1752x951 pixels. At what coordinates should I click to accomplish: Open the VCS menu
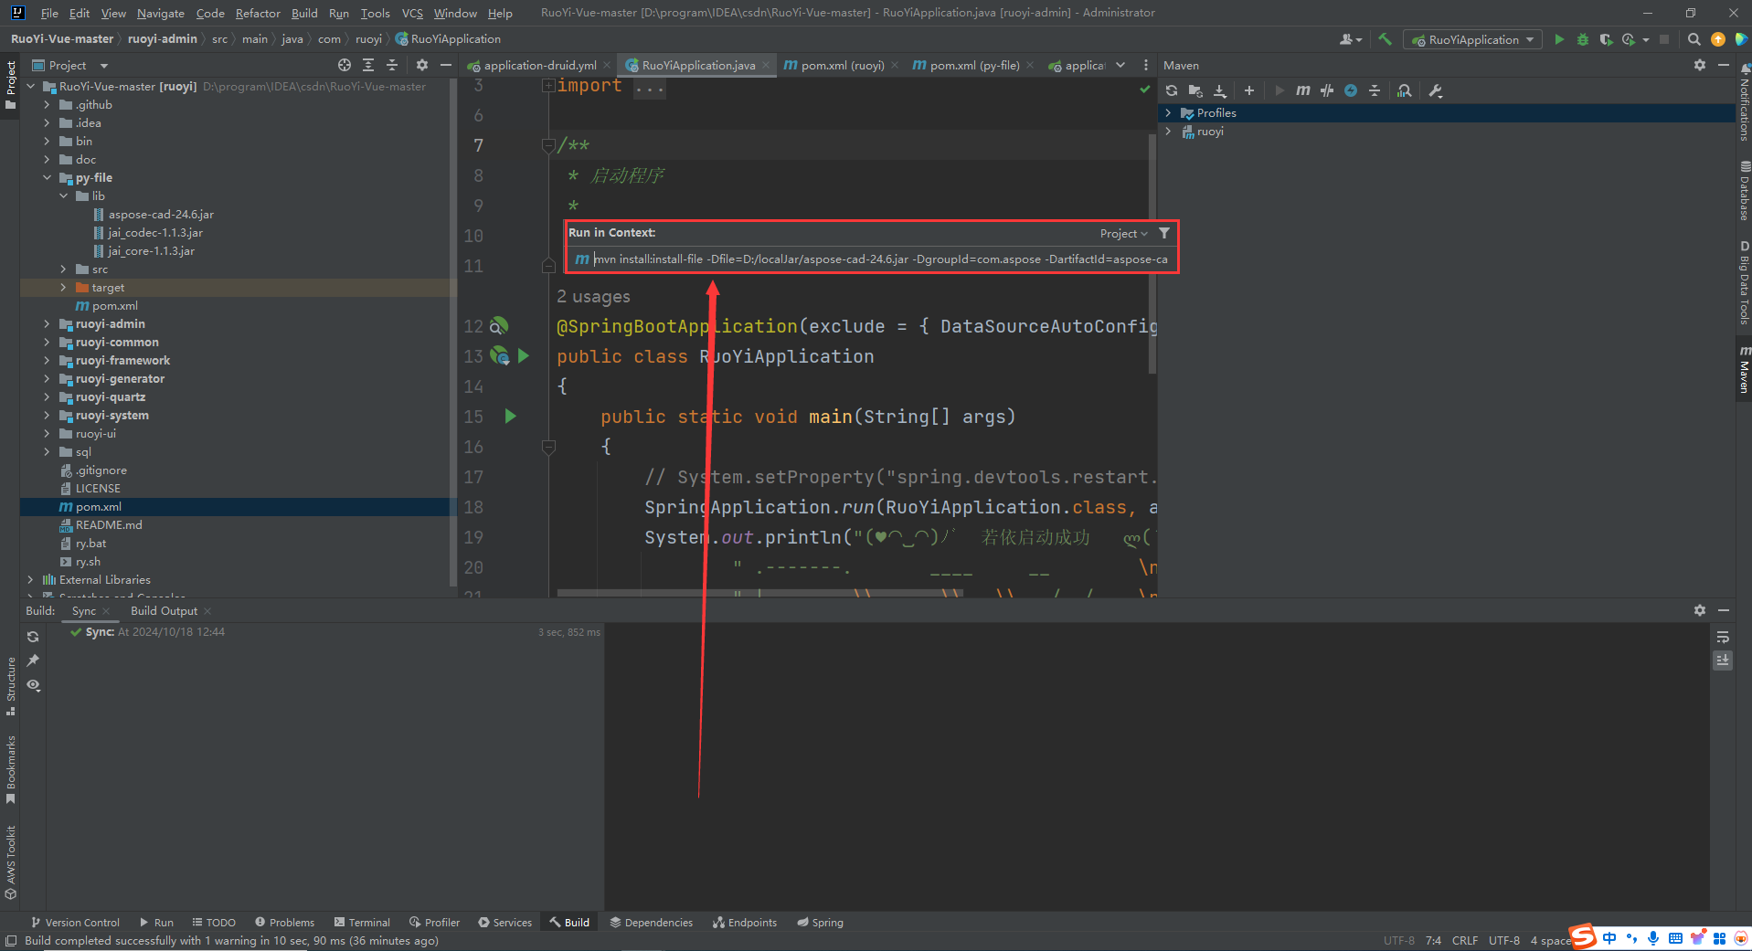pyautogui.click(x=412, y=13)
